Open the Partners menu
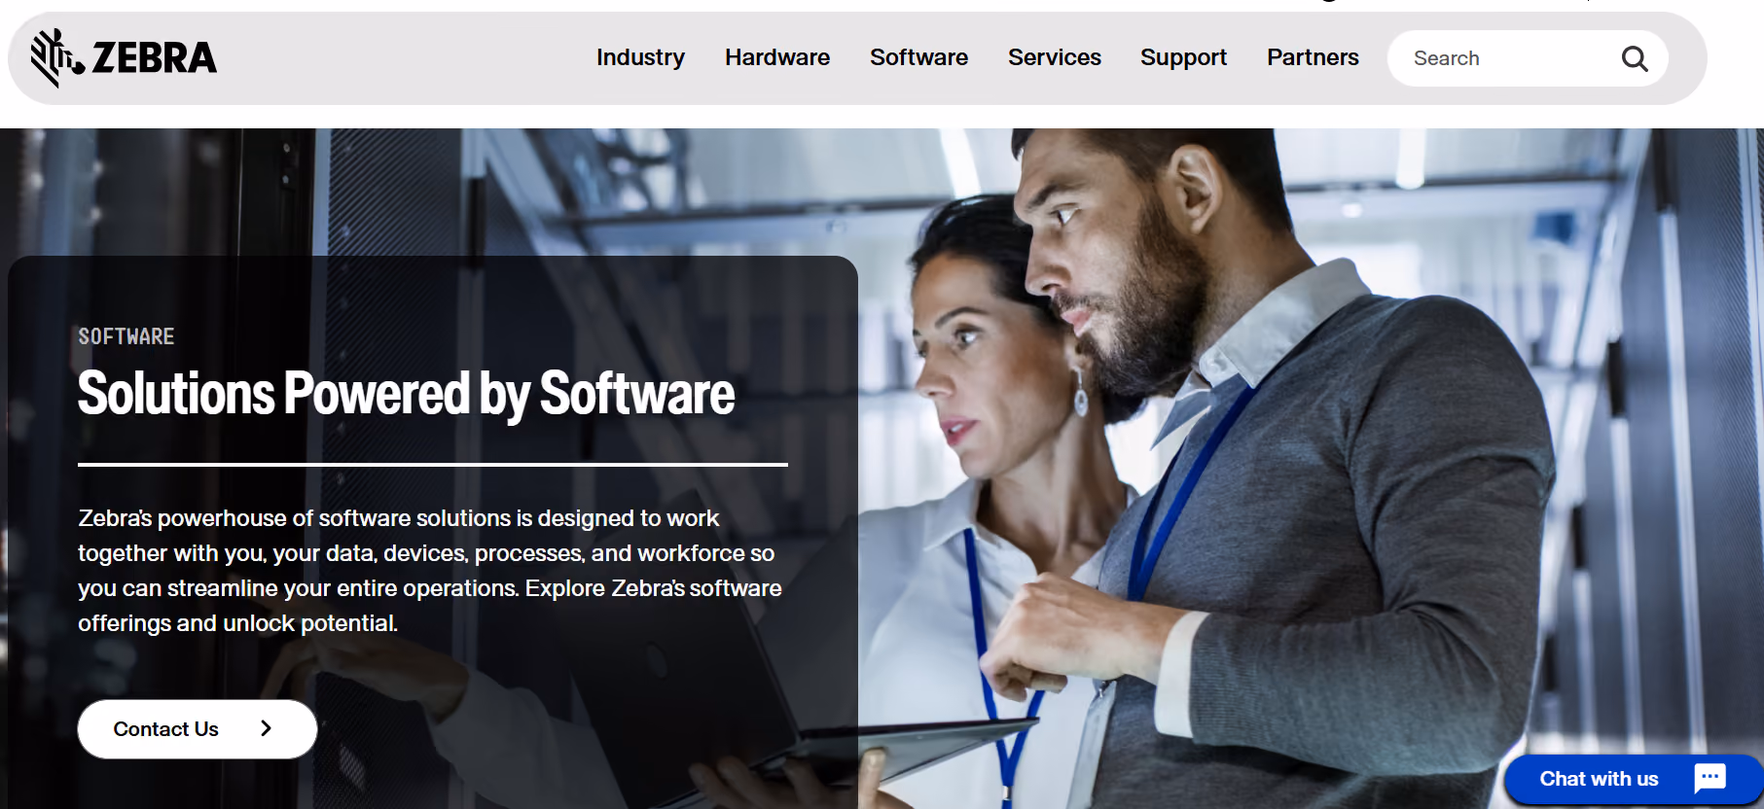Image resolution: width=1764 pixels, height=809 pixels. coord(1313,57)
